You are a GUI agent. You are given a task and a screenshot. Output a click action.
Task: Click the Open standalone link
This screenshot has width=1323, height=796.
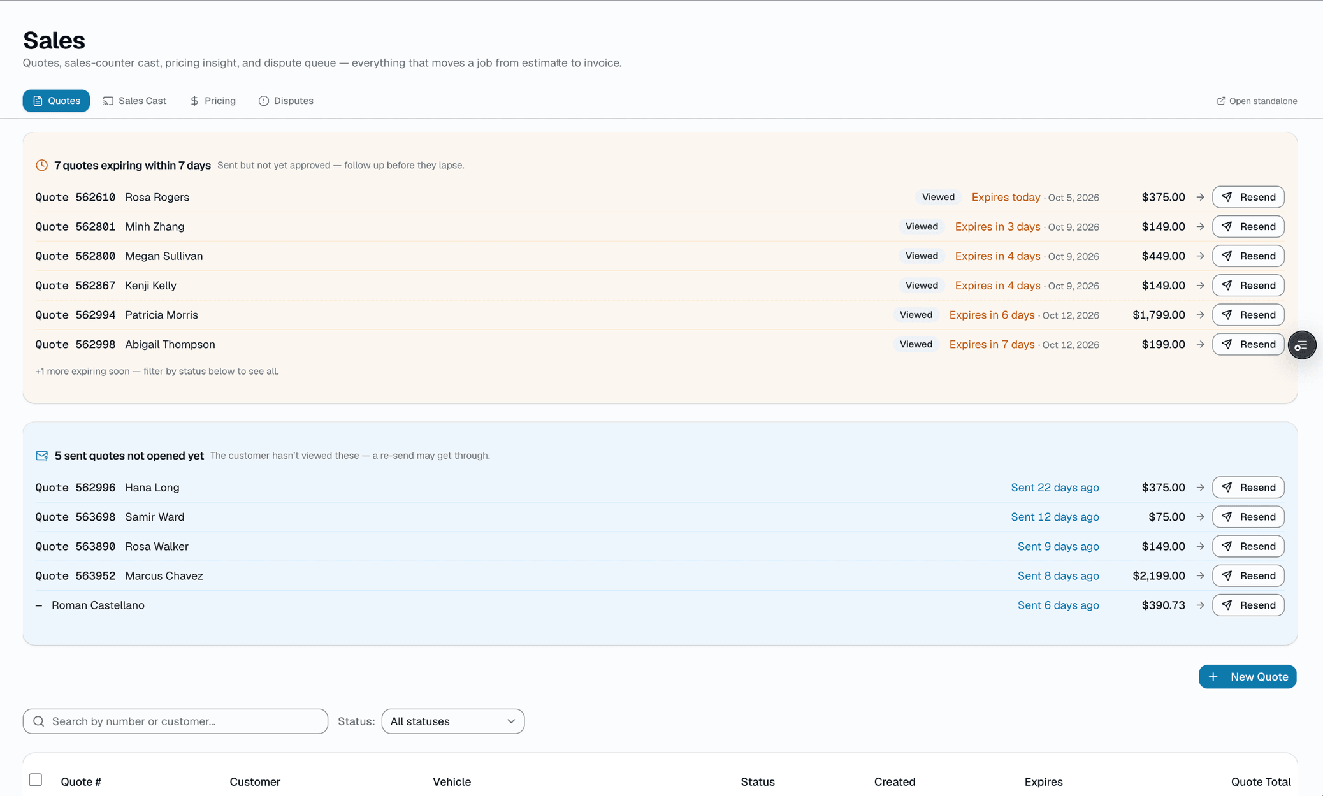point(1257,101)
